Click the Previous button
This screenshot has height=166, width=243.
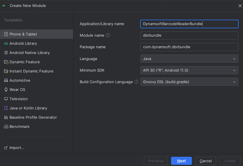pos(155,161)
